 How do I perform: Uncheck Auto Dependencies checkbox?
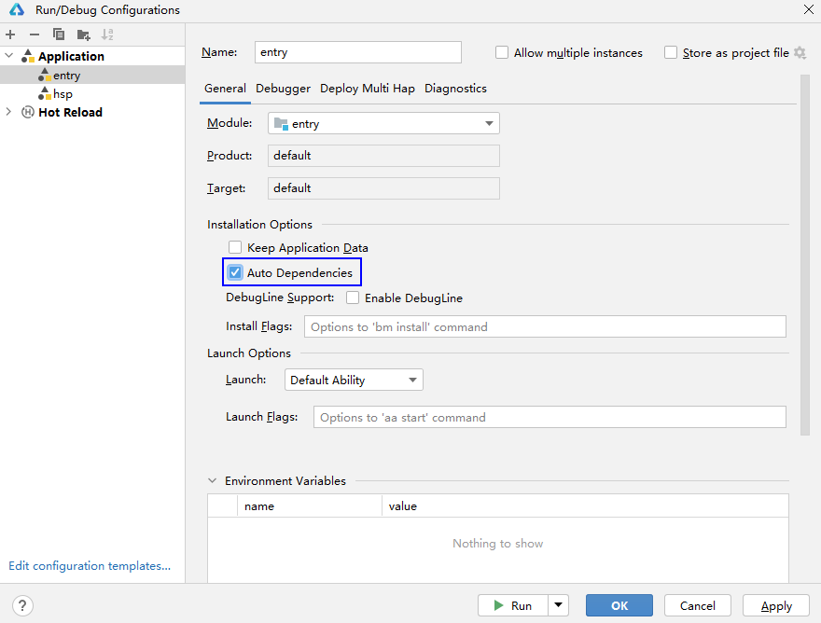(235, 272)
